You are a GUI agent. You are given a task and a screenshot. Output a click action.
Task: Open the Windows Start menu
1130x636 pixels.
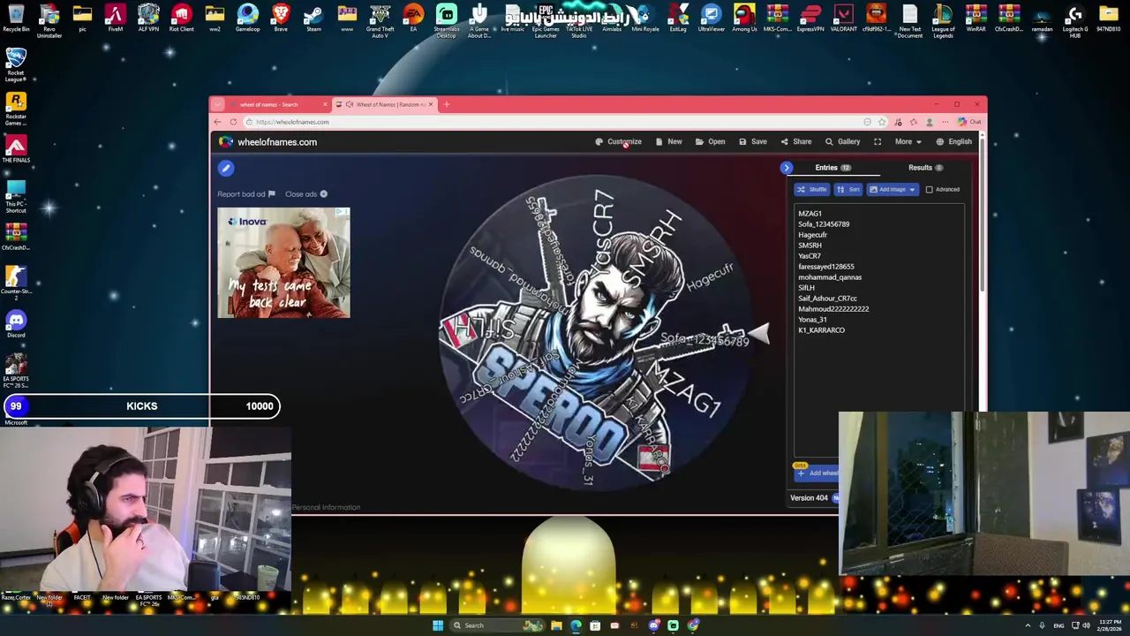pos(437,625)
